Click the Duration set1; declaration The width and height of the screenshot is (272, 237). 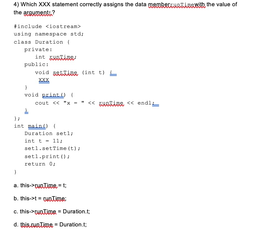(x=49, y=133)
